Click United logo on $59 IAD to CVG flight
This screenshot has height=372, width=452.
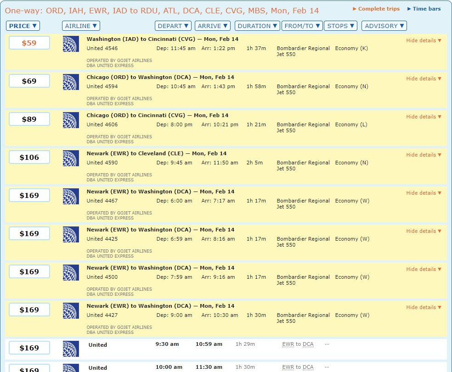[x=71, y=44]
